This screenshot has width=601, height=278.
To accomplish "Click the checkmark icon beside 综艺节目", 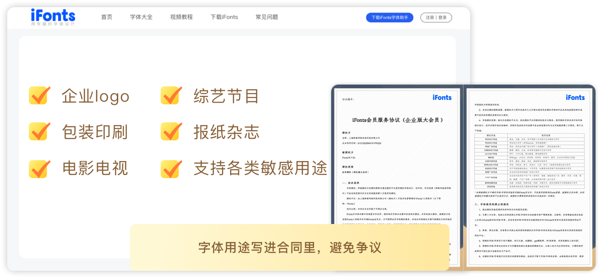I will coord(171,95).
